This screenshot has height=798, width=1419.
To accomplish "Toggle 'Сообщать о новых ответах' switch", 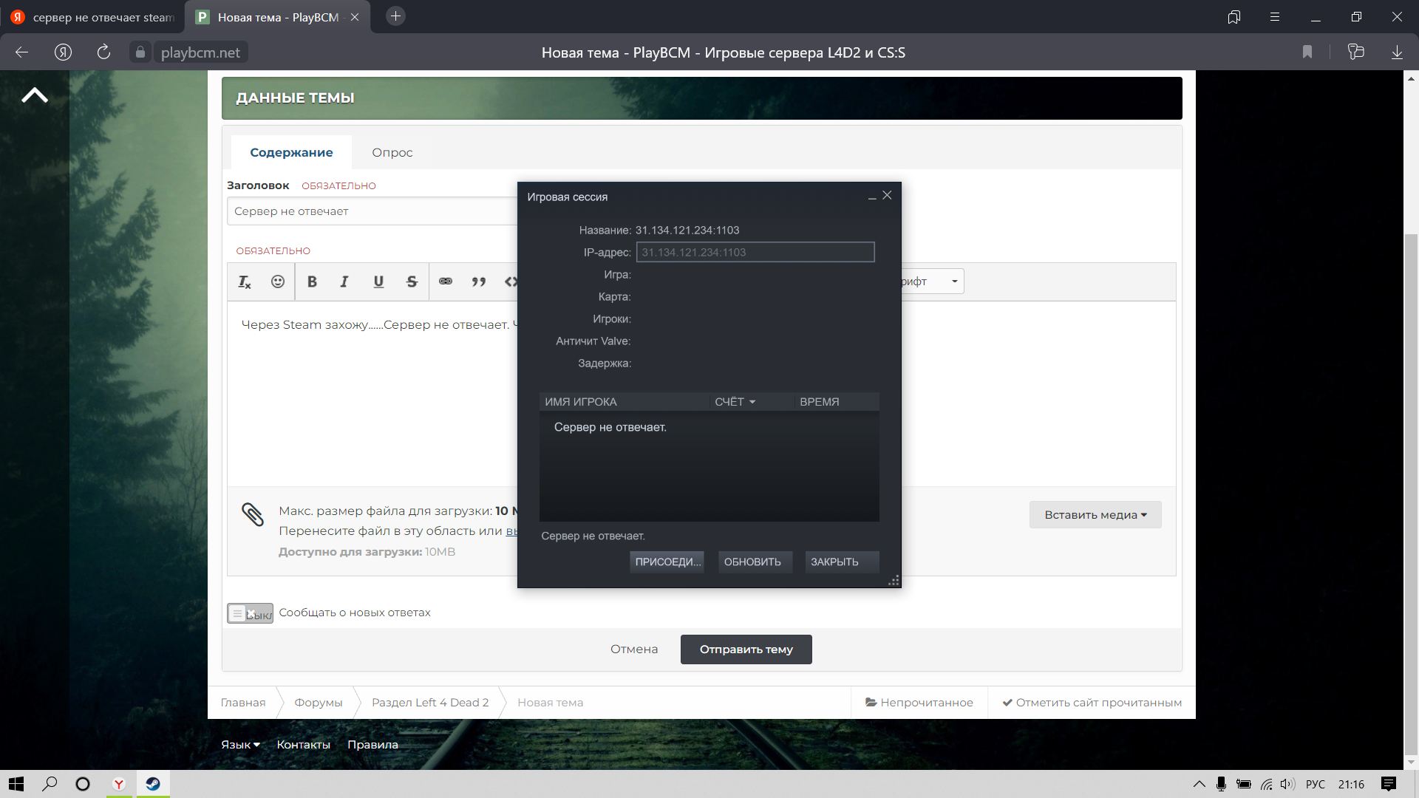I will (x=250, y=613).
